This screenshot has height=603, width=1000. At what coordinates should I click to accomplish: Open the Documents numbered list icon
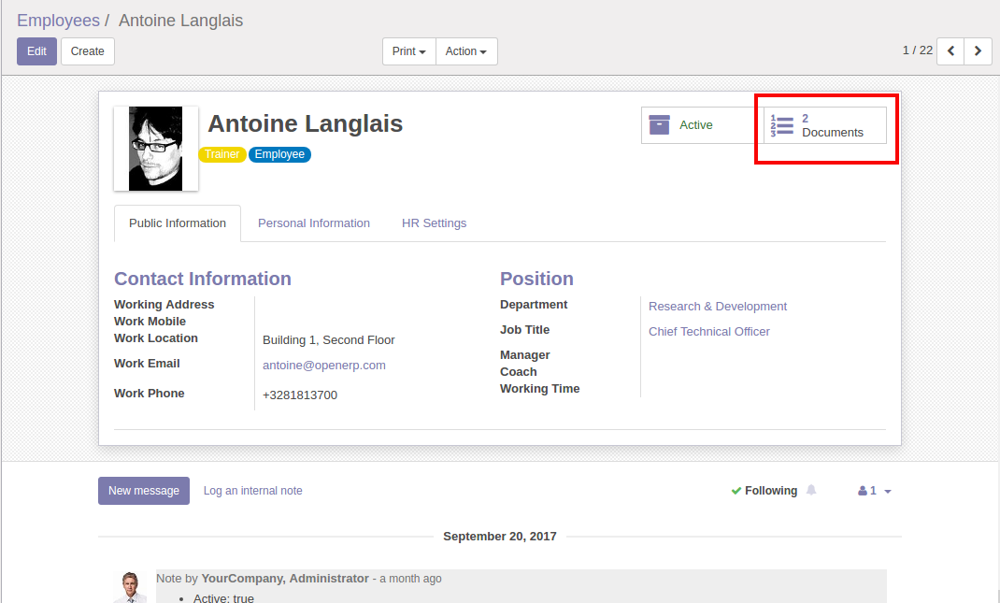[782, 126]
